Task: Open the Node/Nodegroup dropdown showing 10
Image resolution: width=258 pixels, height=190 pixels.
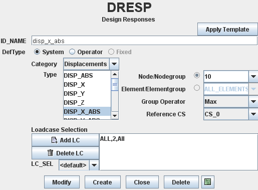Action: click(231, 77)
